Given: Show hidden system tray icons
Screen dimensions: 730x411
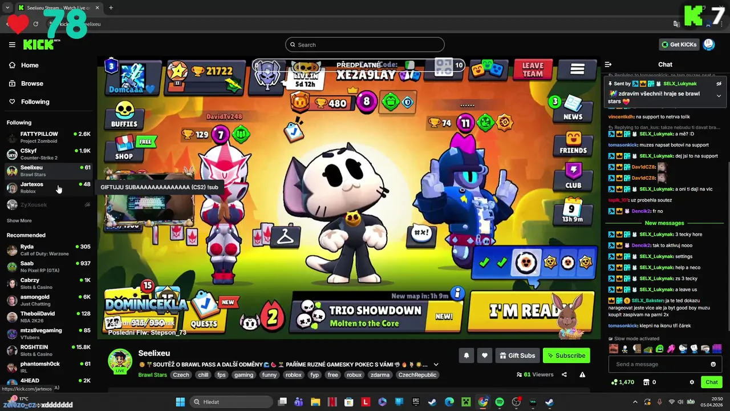Looking at the screenshot, I should pyautogui.click(x=635, y=402).
